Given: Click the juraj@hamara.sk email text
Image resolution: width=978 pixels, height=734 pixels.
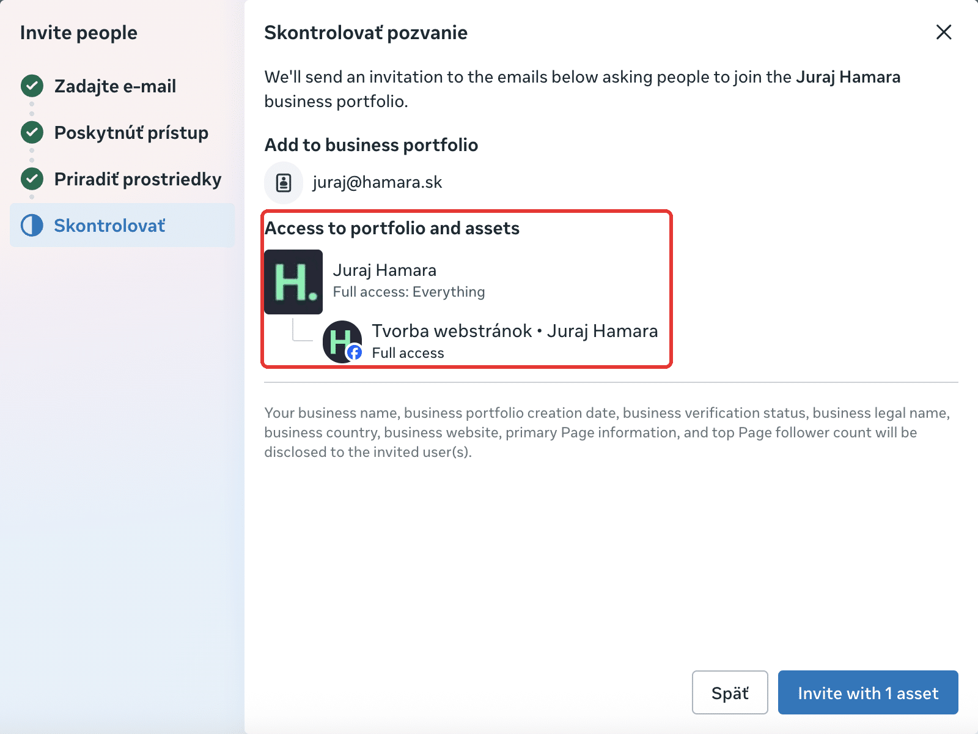Looking at the screenshot, I should (377, 182).
